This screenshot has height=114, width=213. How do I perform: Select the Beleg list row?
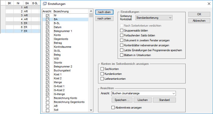click(65, 55)
